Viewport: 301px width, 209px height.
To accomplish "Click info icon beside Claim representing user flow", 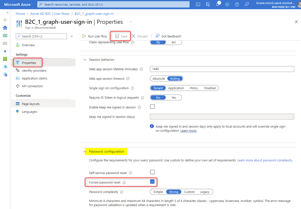I will 133,42.
